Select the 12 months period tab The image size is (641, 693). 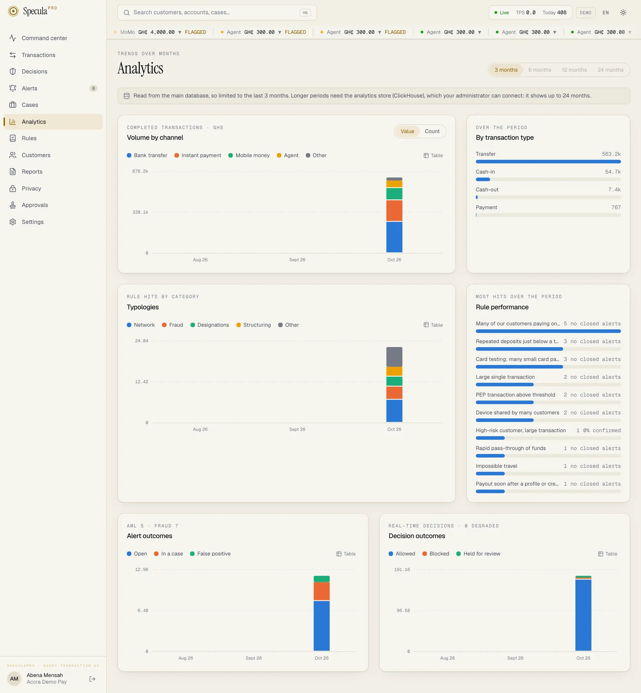coord(574,70)
